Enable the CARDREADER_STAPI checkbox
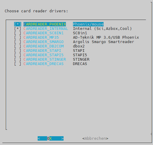 (x=18, y=51)
